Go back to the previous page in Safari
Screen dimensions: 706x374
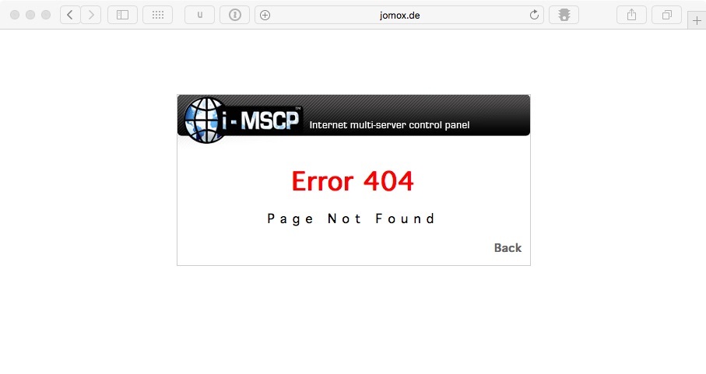tap(70, 15)
